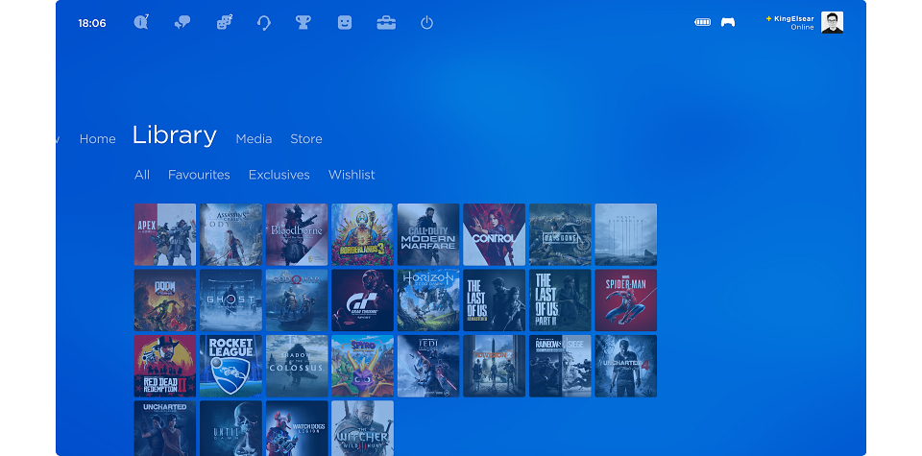Show the All games filter

pyautogui.click(x=142, y=175)
